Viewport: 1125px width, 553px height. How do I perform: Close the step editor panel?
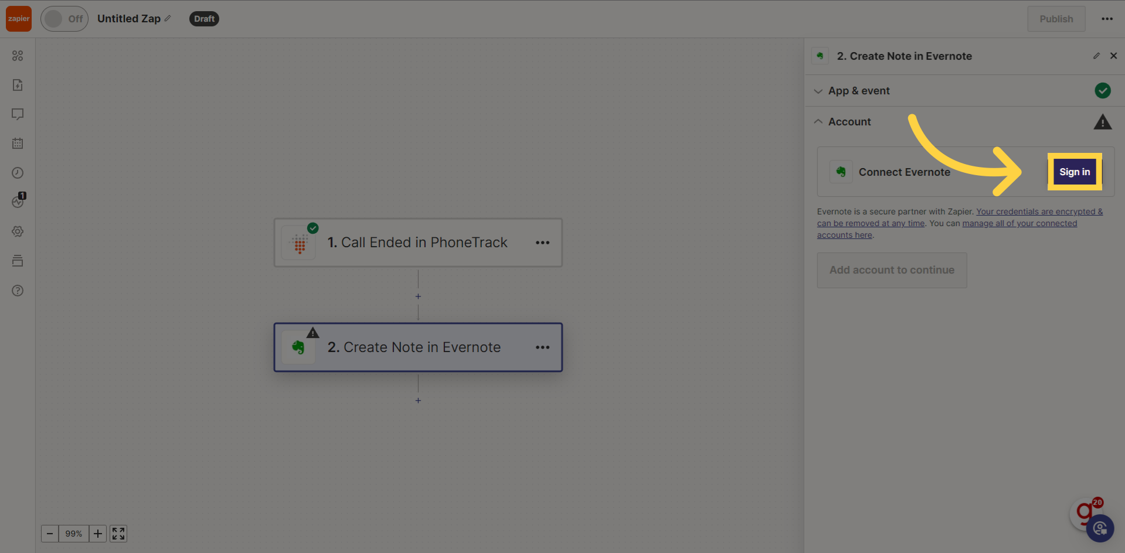coord(1113,56)
